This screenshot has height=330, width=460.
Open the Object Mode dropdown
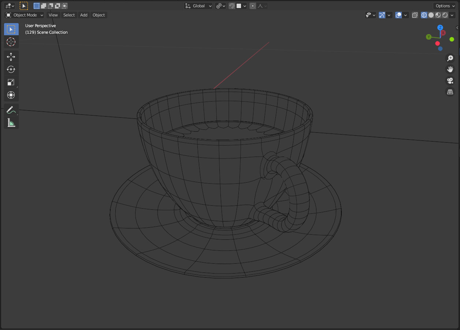coord(24,15)
